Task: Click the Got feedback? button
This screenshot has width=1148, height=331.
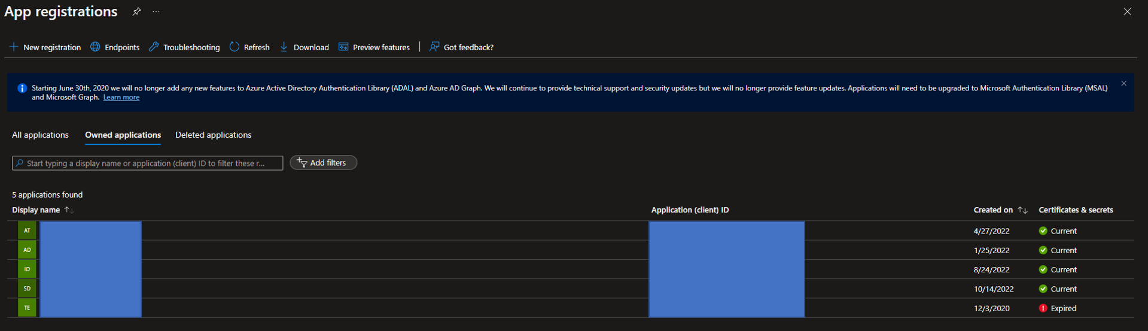Action: click(x=461, y=47)
